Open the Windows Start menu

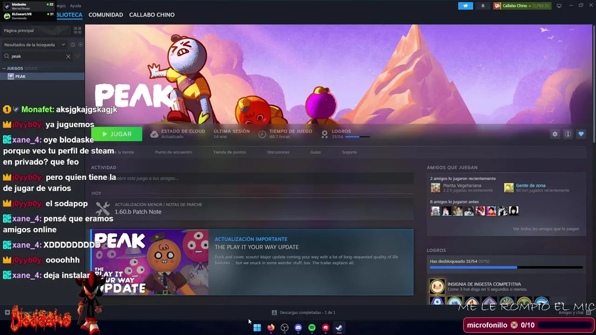(x=257, y=328)
